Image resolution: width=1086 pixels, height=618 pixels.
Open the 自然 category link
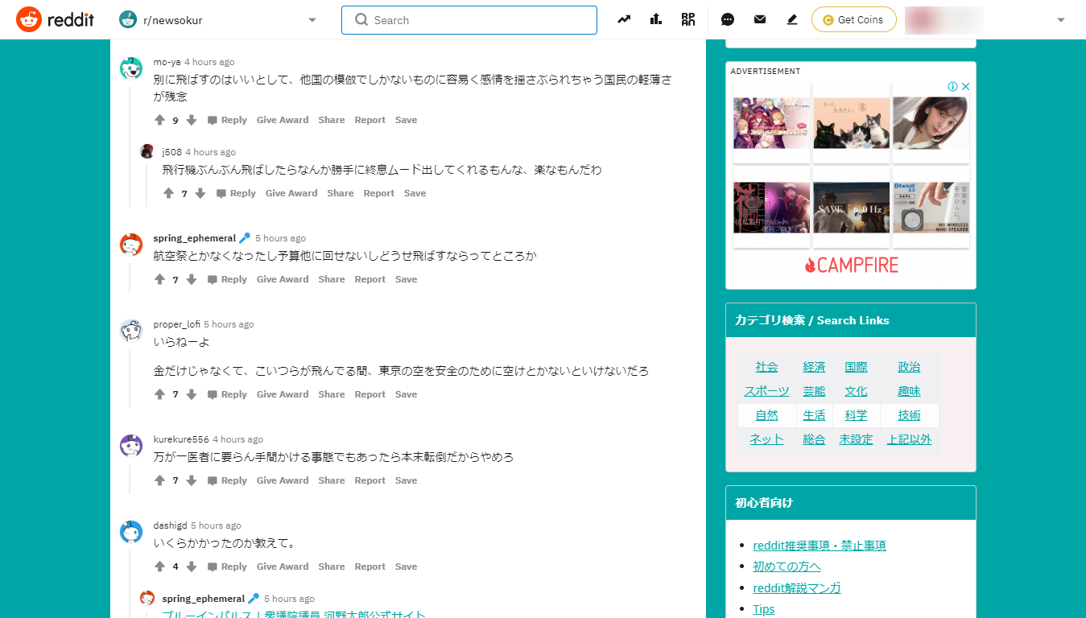[x=766, y=415]
